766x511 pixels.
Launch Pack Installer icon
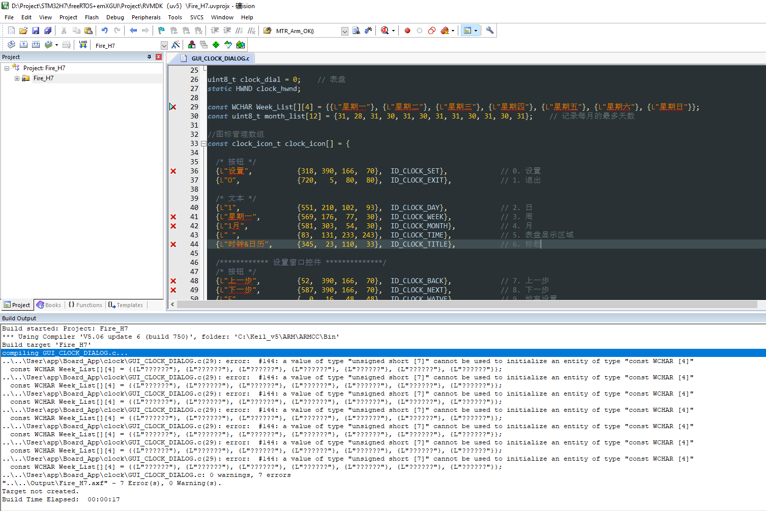coord(241,45)
